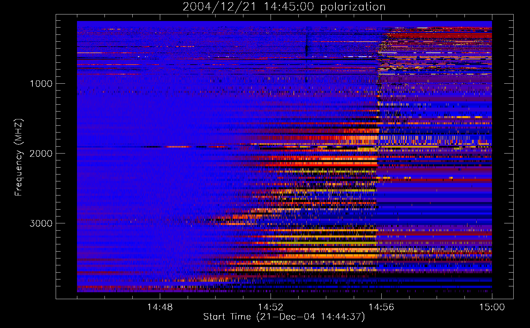Click the 'Frequency (MHZ)' axis label
The width and height of the screenshot is (530, 328).
(19, 157)
